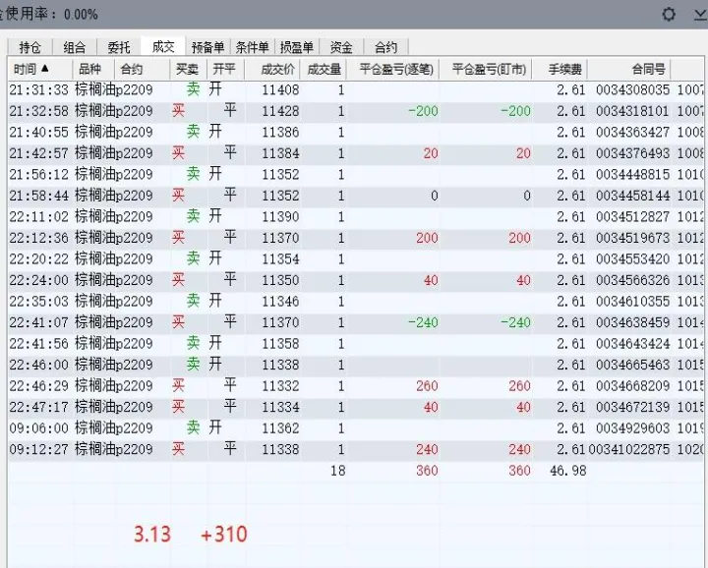Click the price 11332 cell

pos(280,386)
